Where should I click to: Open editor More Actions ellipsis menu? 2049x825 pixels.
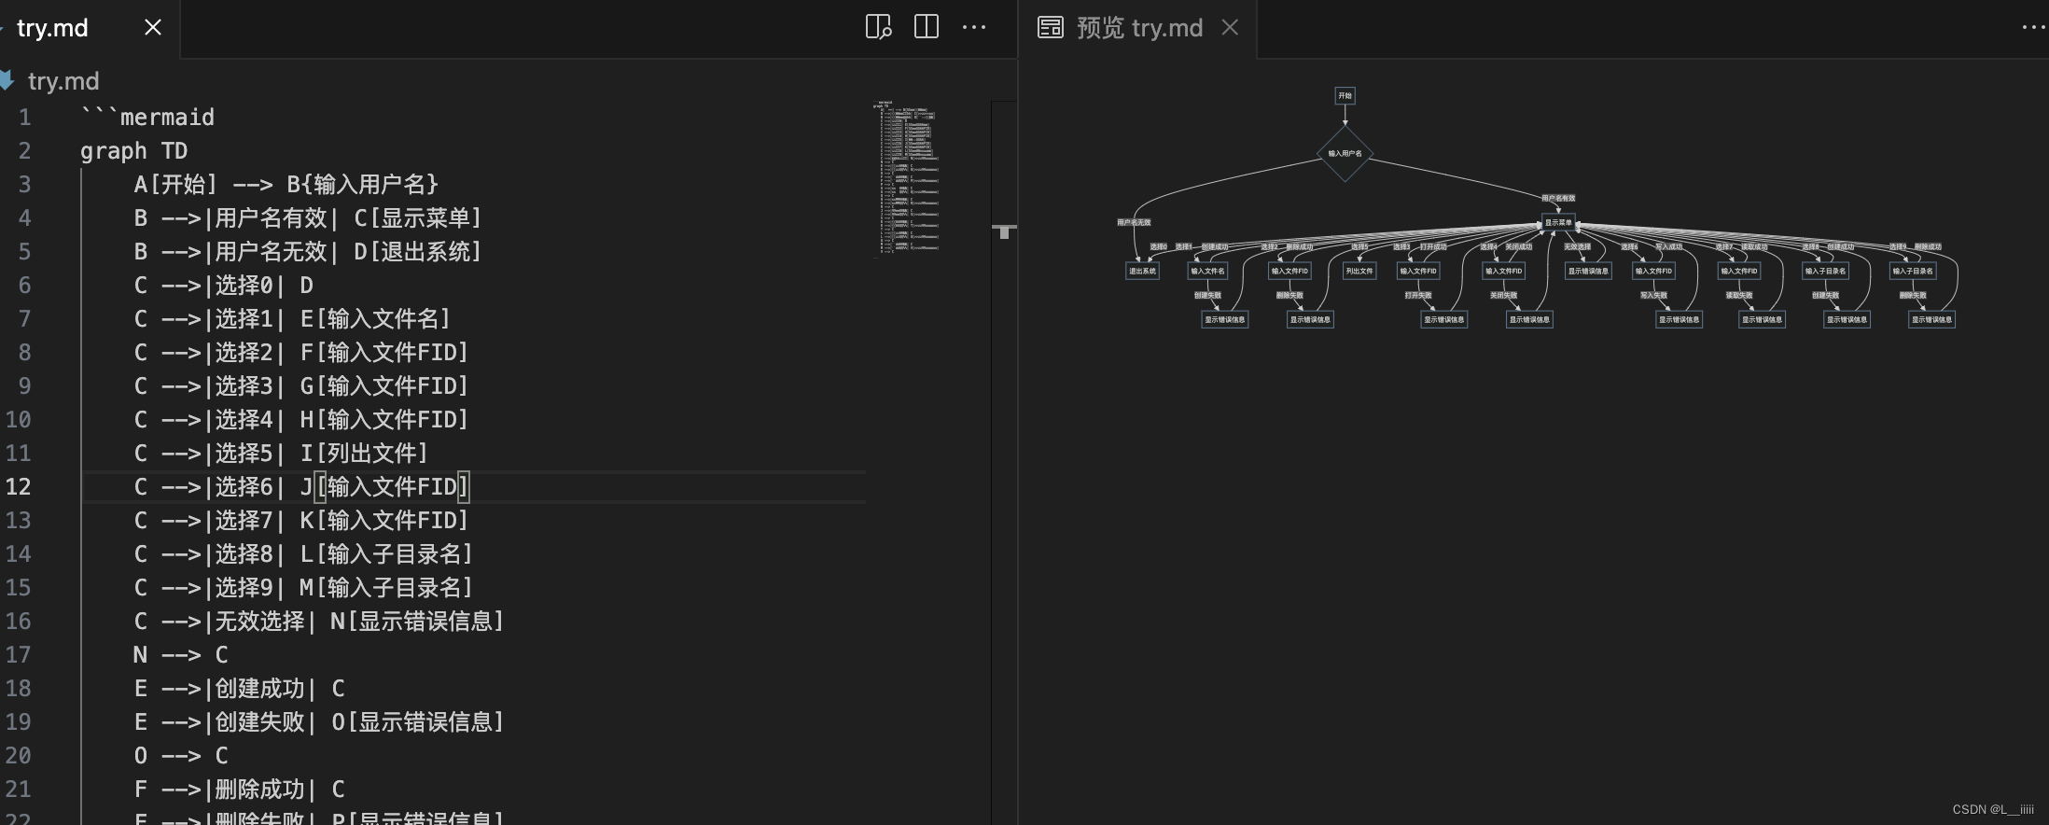click(974, 27)
